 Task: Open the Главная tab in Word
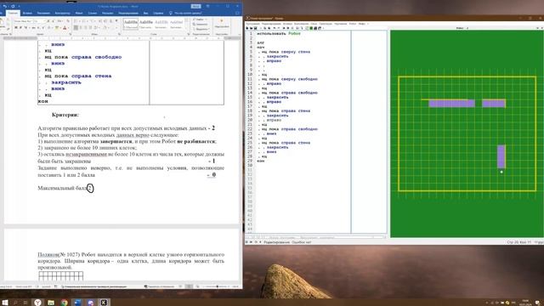coord(13,13)
